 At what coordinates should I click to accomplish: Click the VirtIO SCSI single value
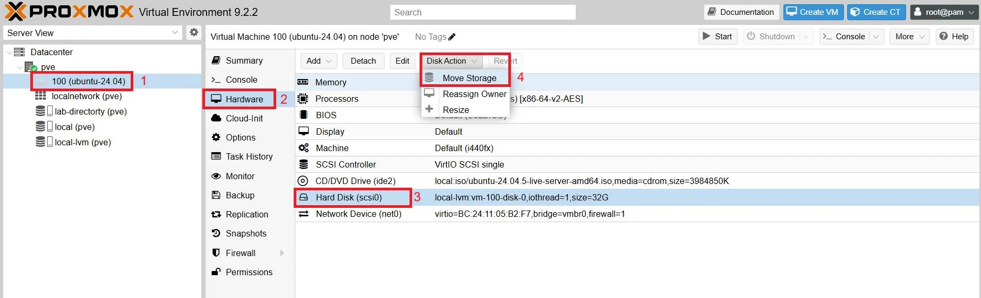coord(470,164)
